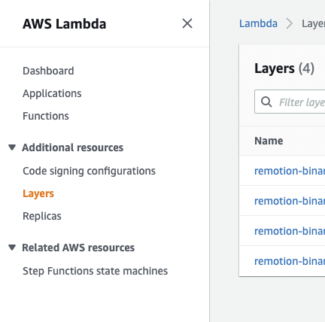Viewport: 325px width, 322px height.
Task: Collapse the Additional resources section arrow
Action: (x=12, y=147)
